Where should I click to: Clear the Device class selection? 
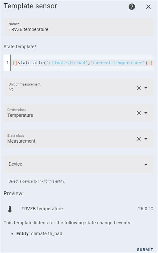click(139, 113)
